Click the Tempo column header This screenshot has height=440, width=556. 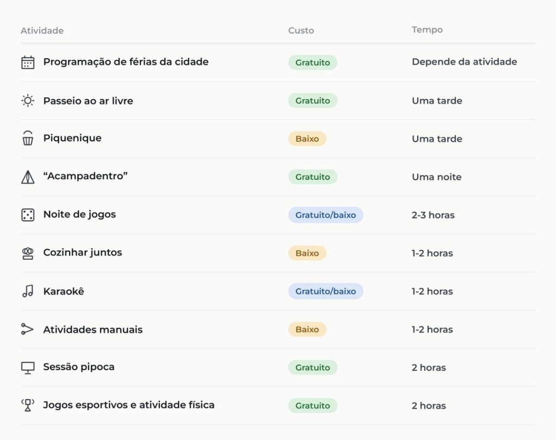coord(427,30)
